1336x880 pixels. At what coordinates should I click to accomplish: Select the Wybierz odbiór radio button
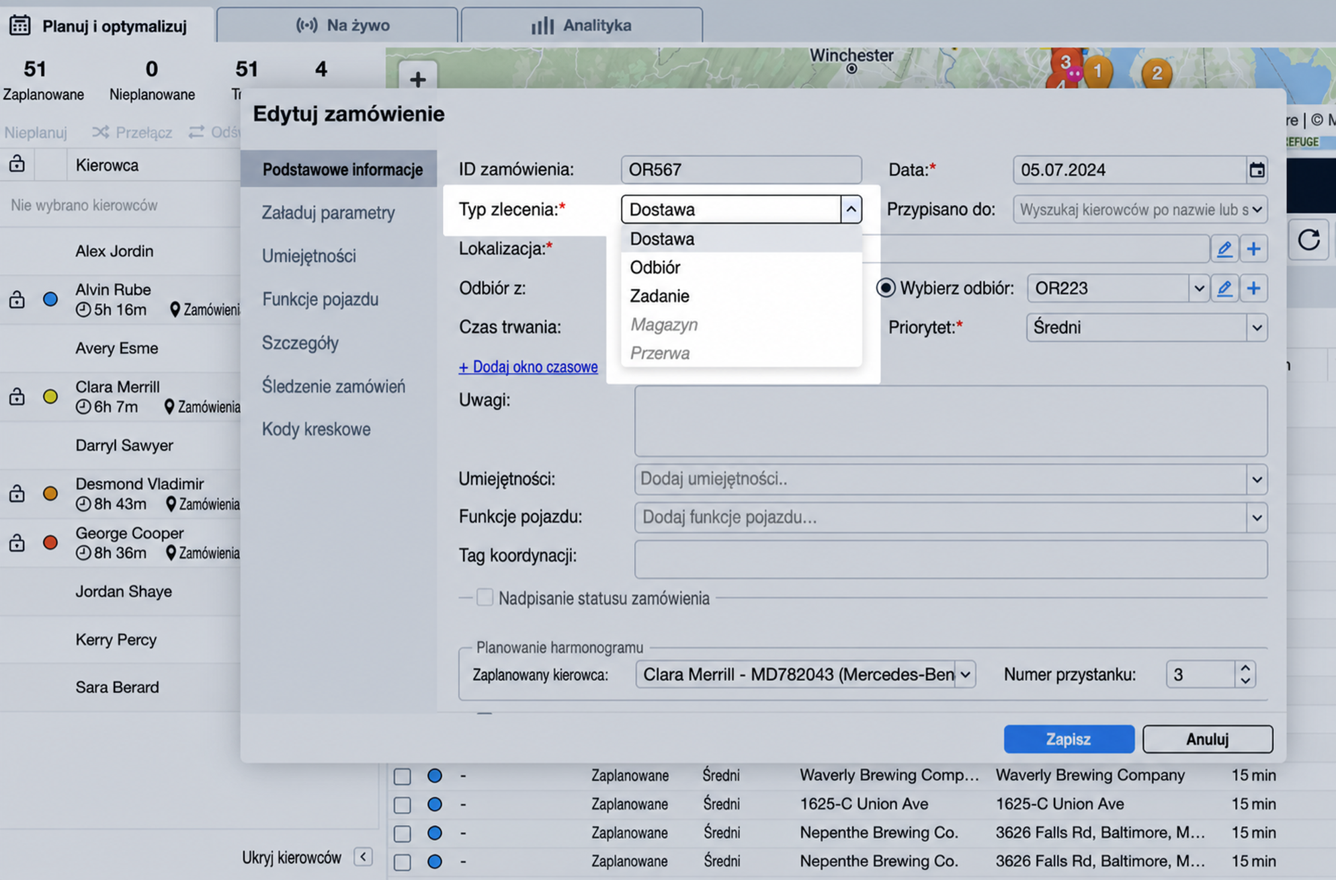tap(886, 288)
